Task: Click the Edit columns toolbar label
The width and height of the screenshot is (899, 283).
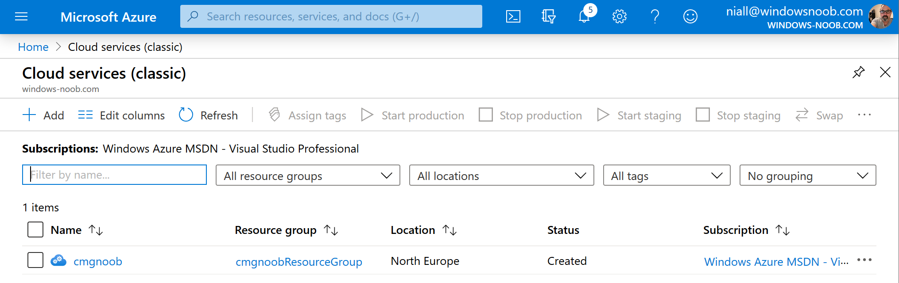Action: (132, 115)
